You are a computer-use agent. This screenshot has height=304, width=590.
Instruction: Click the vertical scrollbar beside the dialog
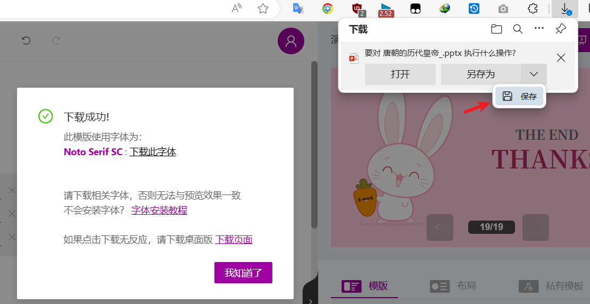[x=314, y=145]
